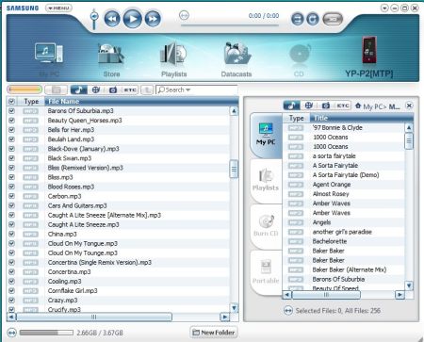Image resolution: width=424 pixels, height=342 pixels.
Task: Adjust the volume slider knob
Action: [94, 16]
